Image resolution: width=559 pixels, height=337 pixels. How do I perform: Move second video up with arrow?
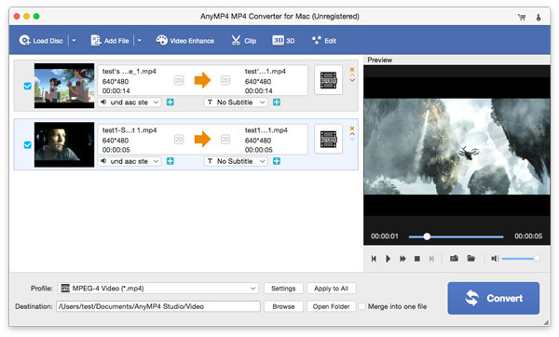point(352,134)
